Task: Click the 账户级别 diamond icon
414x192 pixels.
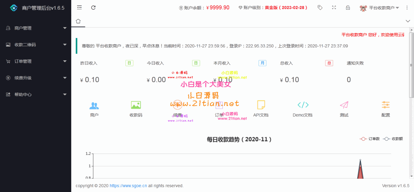Action: (240, 8)
